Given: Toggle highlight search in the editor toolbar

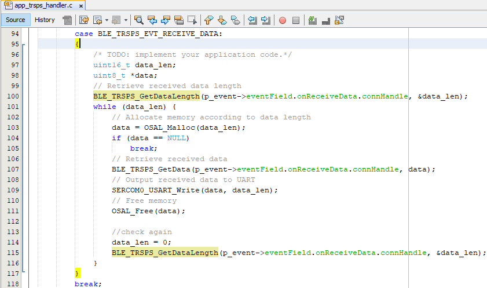Looking at the screenshot, I should 179,20.
